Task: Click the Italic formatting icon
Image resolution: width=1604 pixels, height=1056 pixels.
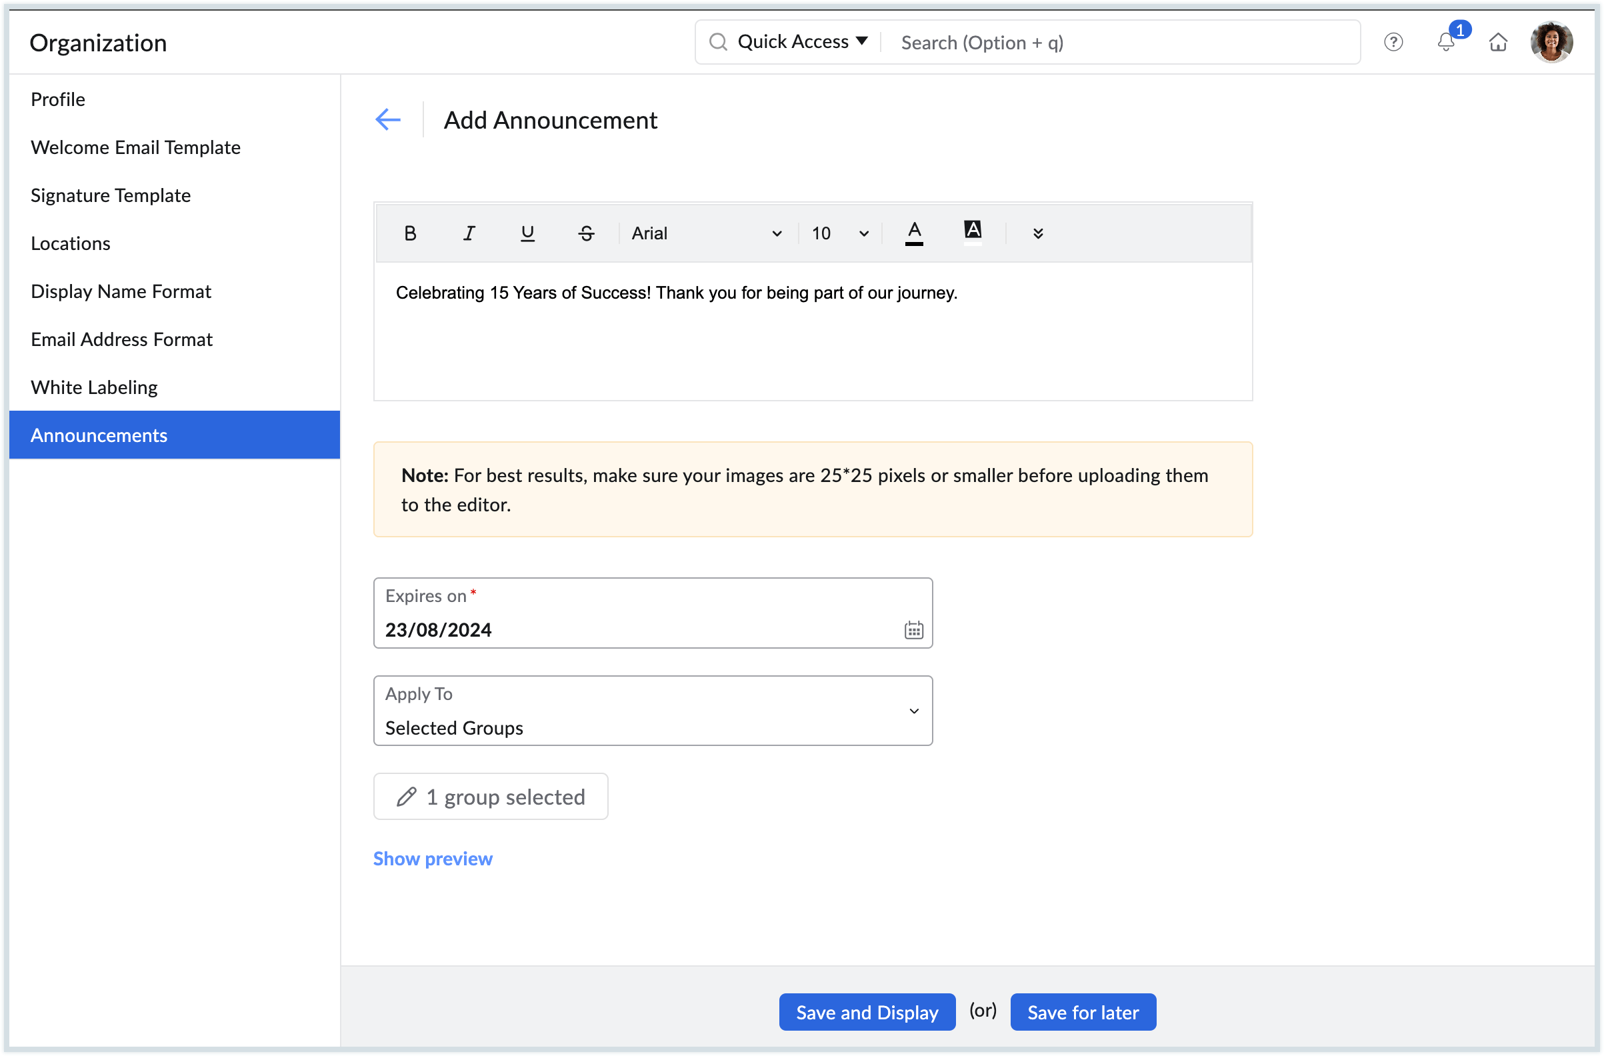Action: [x=468, y=233]
